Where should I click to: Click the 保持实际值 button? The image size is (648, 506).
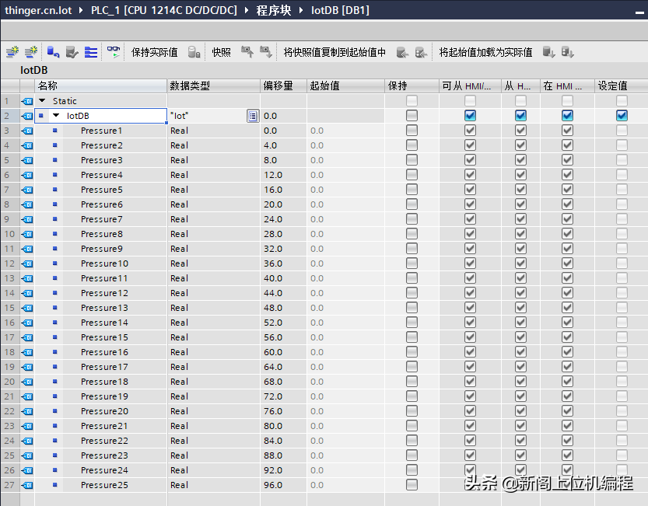click(155, 52)
